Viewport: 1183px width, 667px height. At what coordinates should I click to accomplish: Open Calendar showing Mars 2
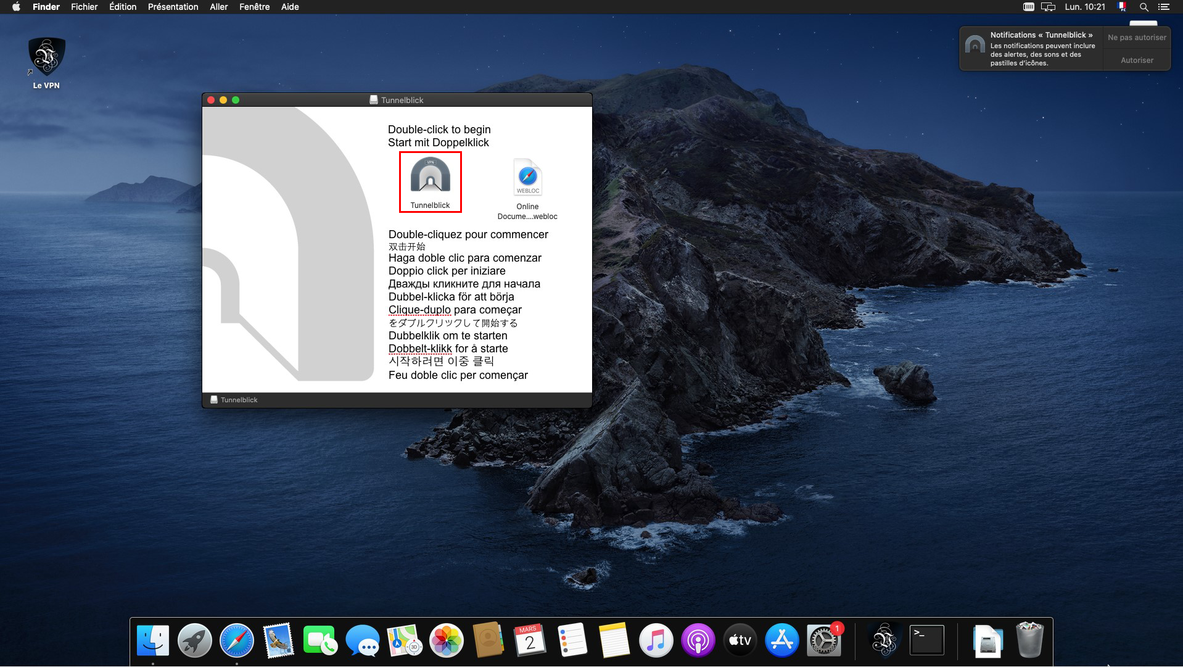pyautogui.click(x=530, y=640)
